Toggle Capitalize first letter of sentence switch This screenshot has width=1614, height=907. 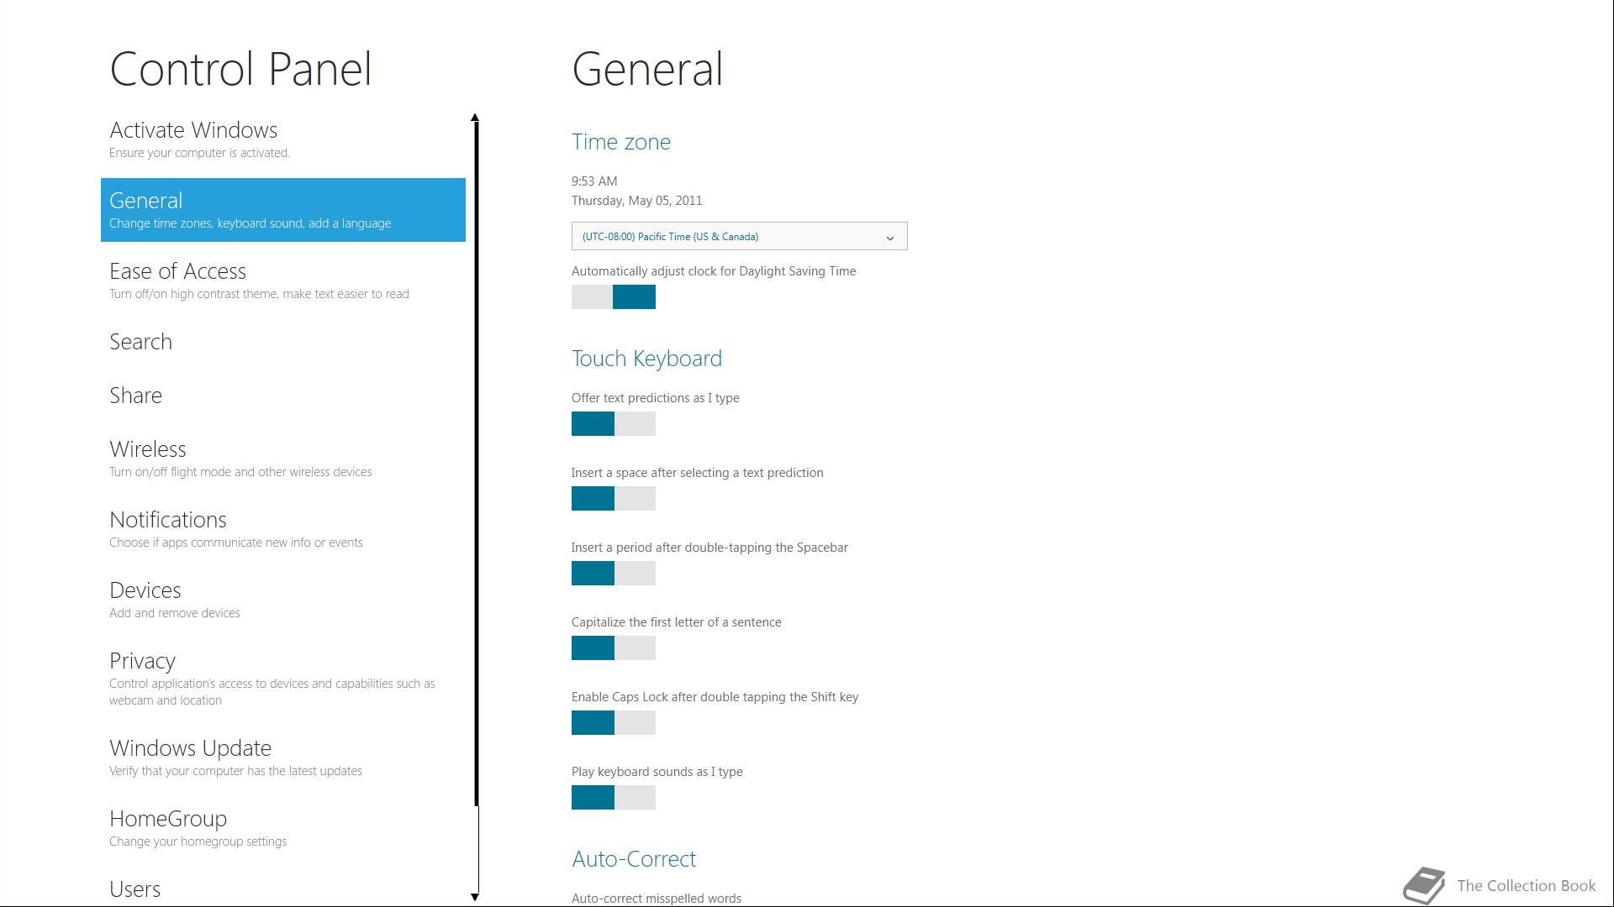614,647
